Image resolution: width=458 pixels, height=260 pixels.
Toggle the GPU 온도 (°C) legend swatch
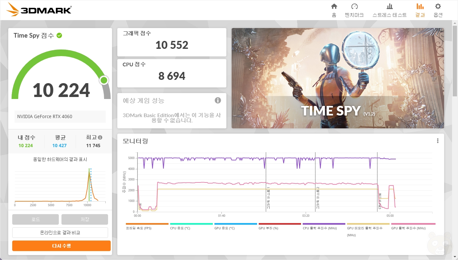pyautogui.click(x=236, y=224)
